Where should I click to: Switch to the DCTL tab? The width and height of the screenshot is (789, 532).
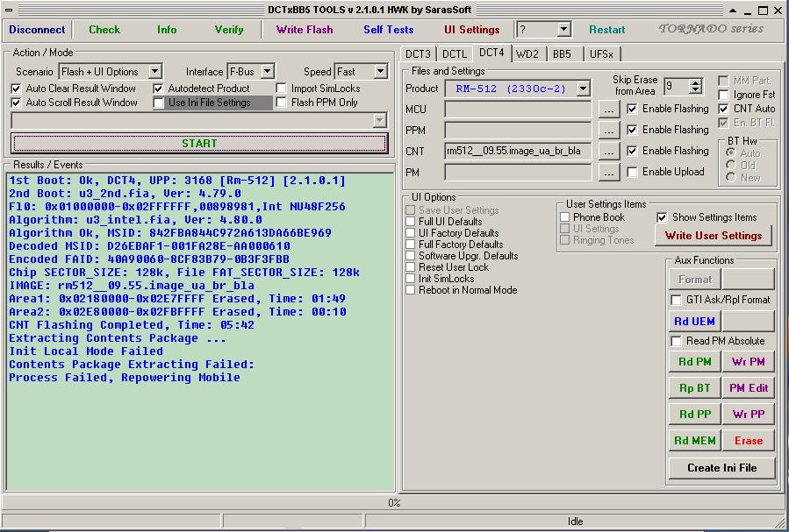tap(455, 54)
